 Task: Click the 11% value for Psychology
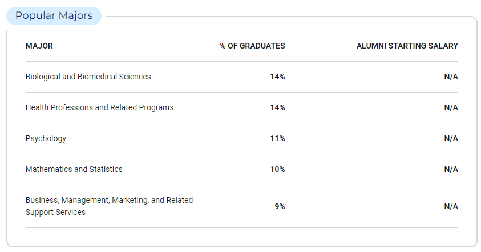[x=278, y=139]
